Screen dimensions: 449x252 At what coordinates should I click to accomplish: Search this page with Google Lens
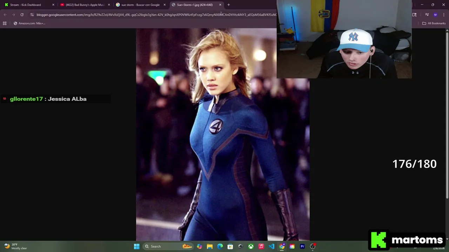click(414, 15)
